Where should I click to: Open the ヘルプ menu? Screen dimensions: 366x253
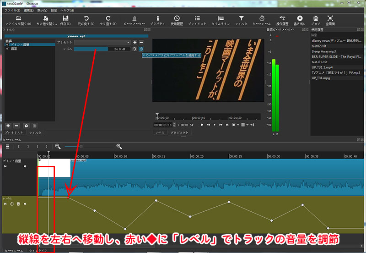click(x=67, y=10)
